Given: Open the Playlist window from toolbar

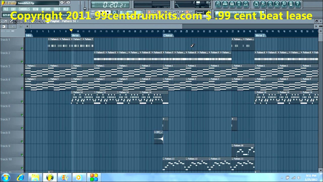Looking at the screenshot, I should click(x=218, y=4).
